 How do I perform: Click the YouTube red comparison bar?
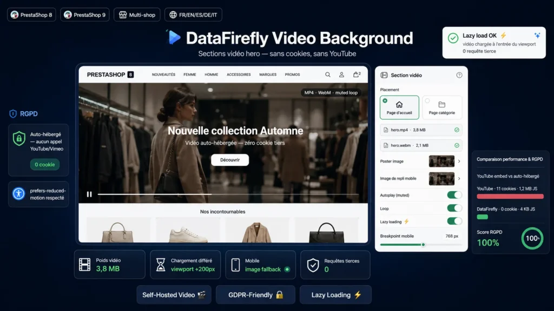pos(510,197)
